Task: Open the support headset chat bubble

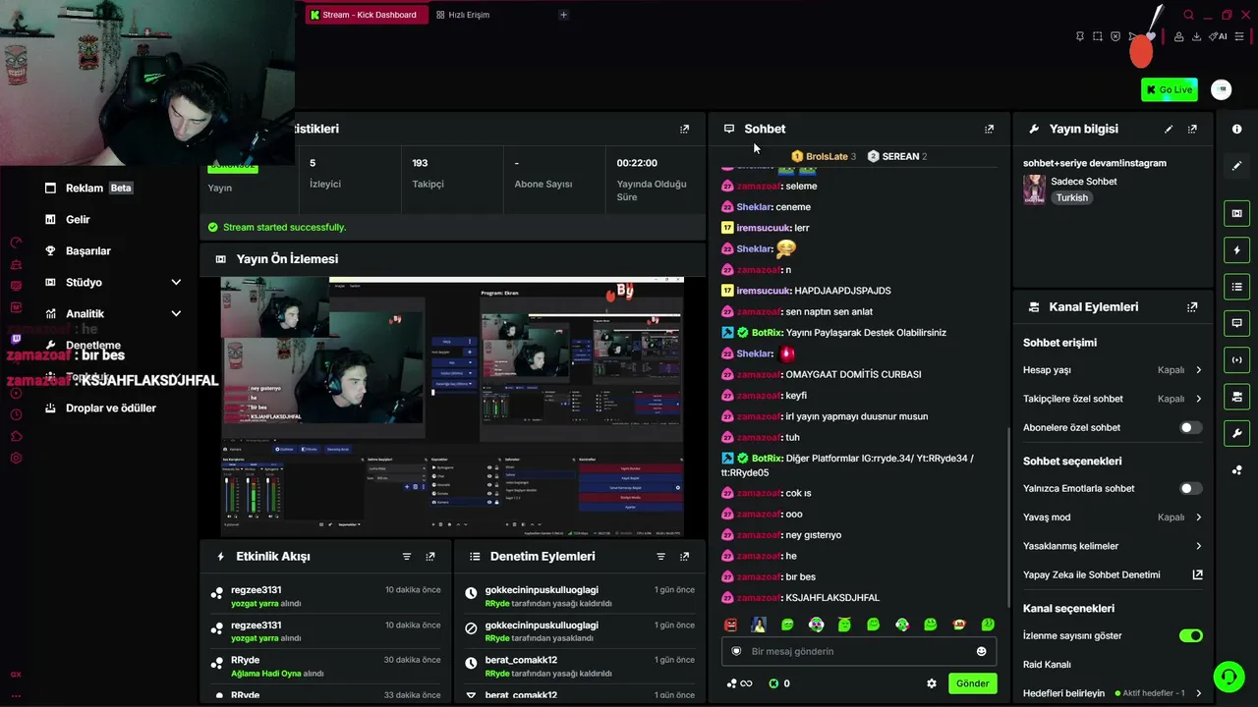Action: coord(1228,676)
